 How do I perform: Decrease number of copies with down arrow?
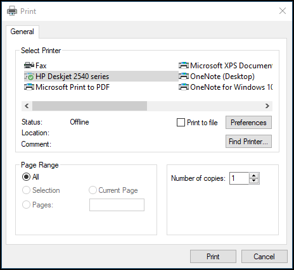[253, 181]
